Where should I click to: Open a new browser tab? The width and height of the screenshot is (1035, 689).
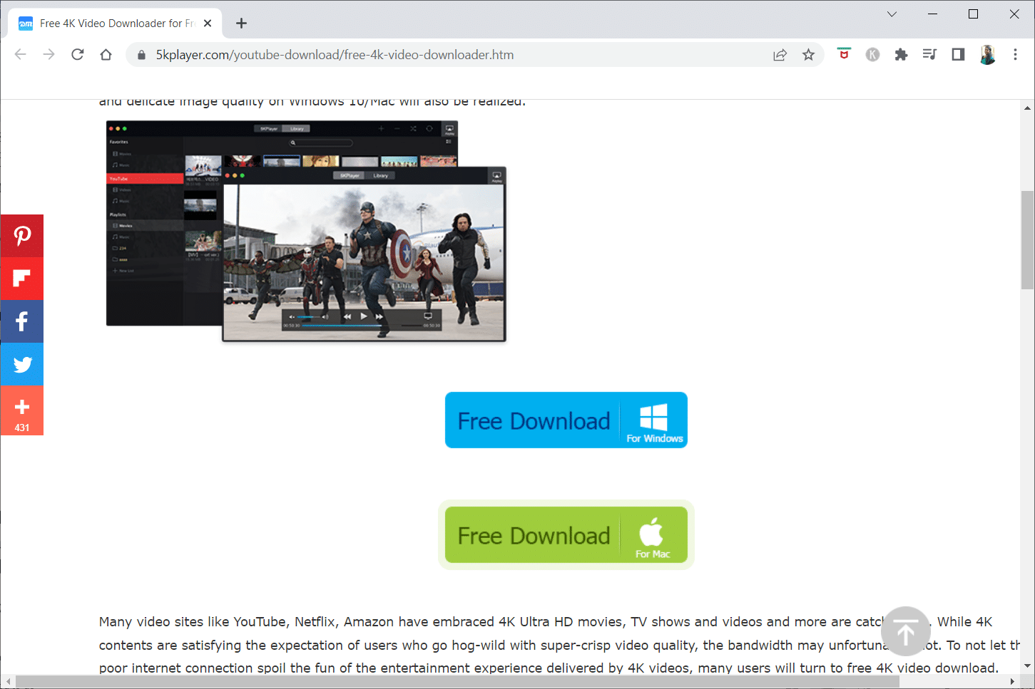click(x=241, y=24)
